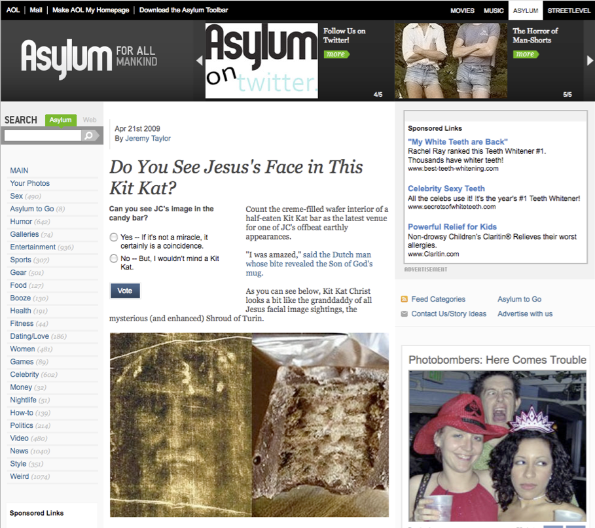595x528 pixels.
Task: Click the Asylum For All Mankind logo
Action: pos(89,59)
